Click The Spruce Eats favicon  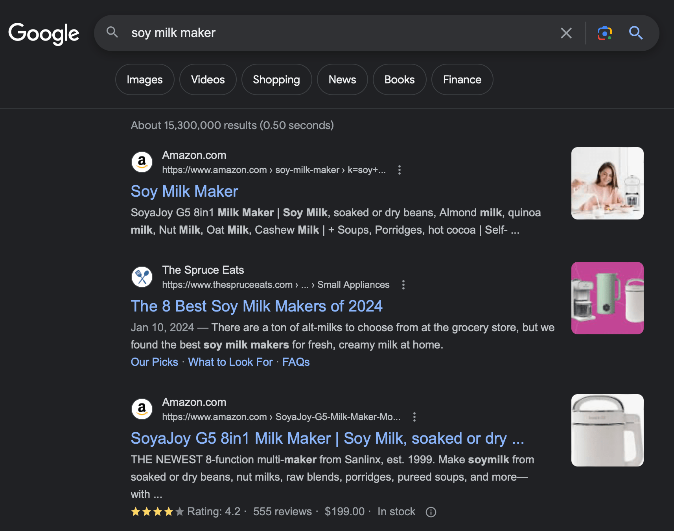pos(142,277)
